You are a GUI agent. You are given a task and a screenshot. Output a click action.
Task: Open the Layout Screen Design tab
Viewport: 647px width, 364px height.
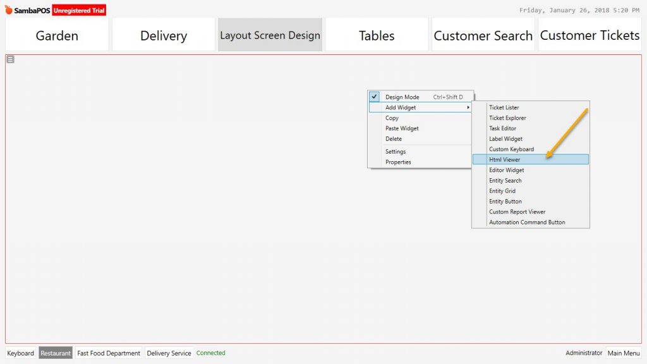pyautogui.click(x=270, y=35)
